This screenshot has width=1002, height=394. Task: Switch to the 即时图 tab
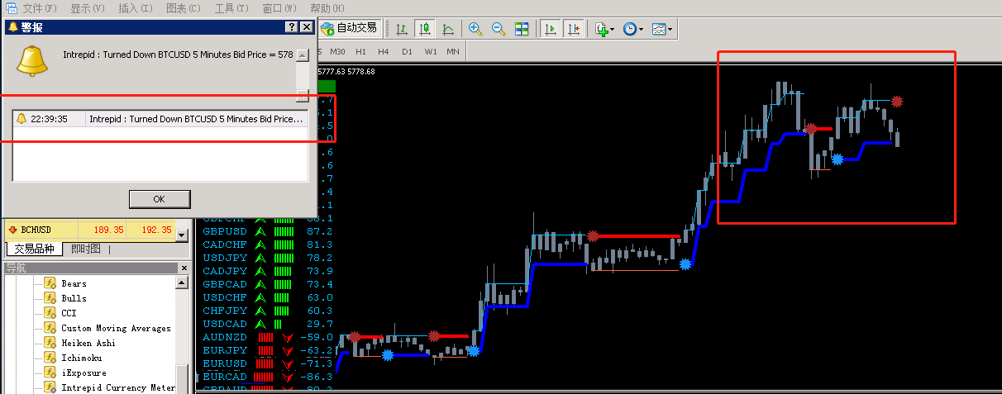pyautogui.click(x=86, y=249)
